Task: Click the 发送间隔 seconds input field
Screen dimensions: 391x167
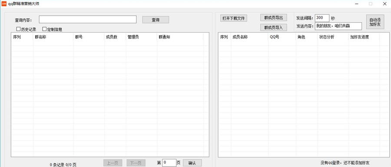Action: point(322,18)
